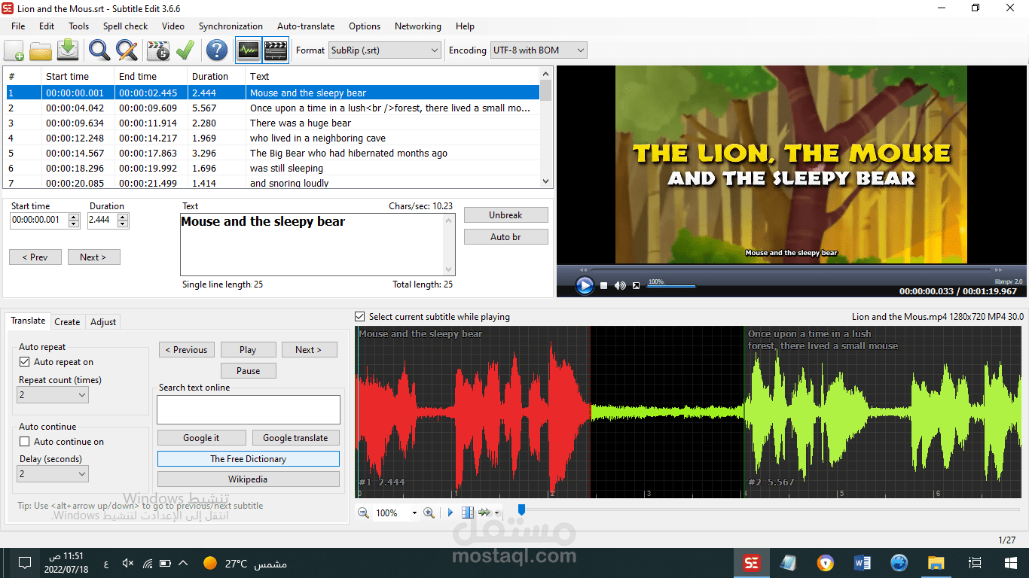Screen dimensions: 1029x578
Task: Open Help with the blue question mark
Action: pyautogui.click(x=217, y=50)
